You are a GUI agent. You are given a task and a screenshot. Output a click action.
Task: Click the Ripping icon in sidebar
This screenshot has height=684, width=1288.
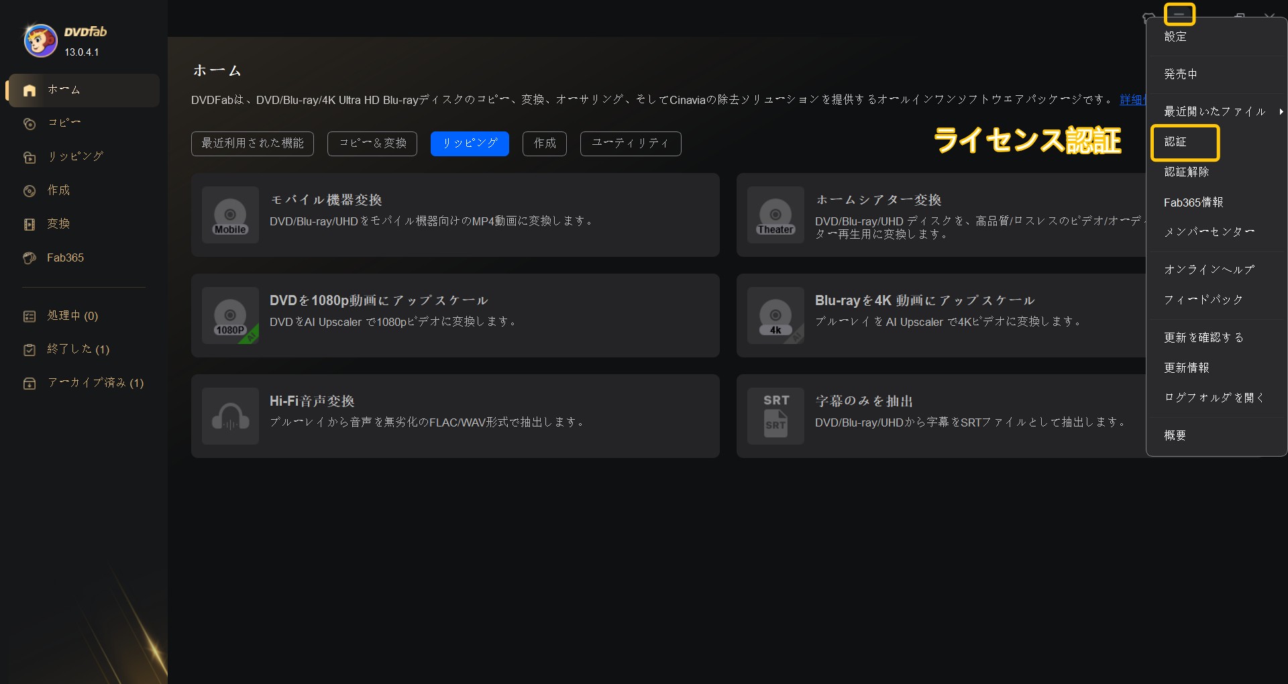[30, 158]
